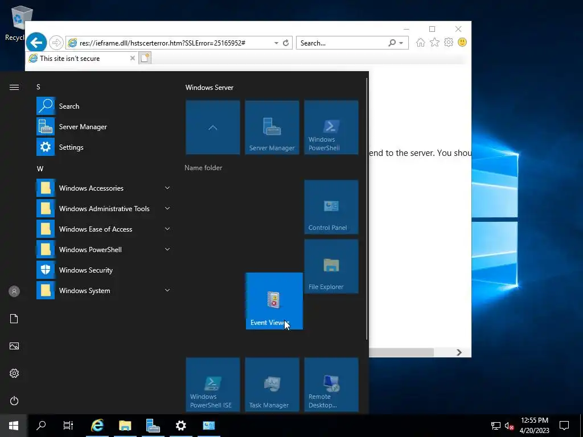This screenshot has width=583, height=437.
Task: Click the Windows PowerShell tile
Action: [x=331, y=127]
